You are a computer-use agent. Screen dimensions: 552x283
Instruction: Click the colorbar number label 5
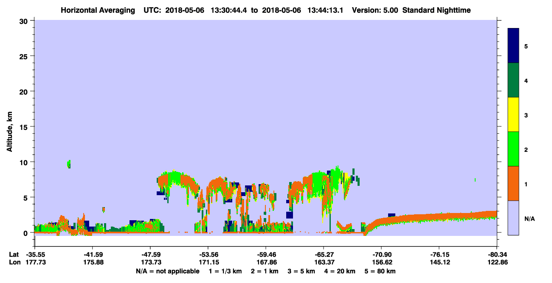tap(526, 46)
